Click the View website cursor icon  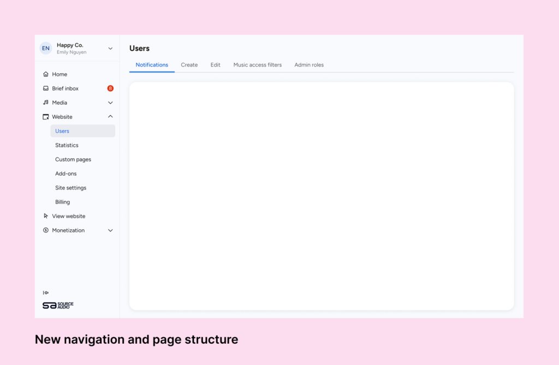tap(46, 216)
